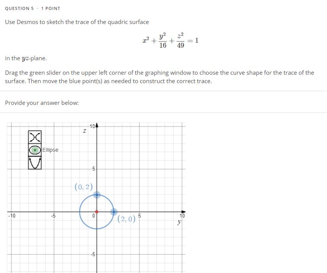Screen dimensions: 327x273
Task: Click the 1 POINT label
Action: click(50, 8)
